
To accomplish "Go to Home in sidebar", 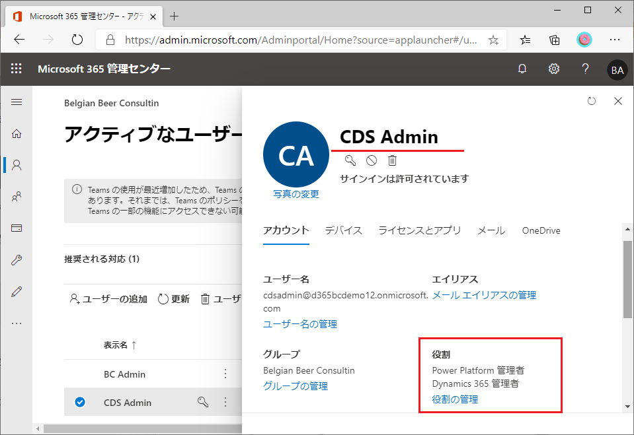I will tap(17, 134).
